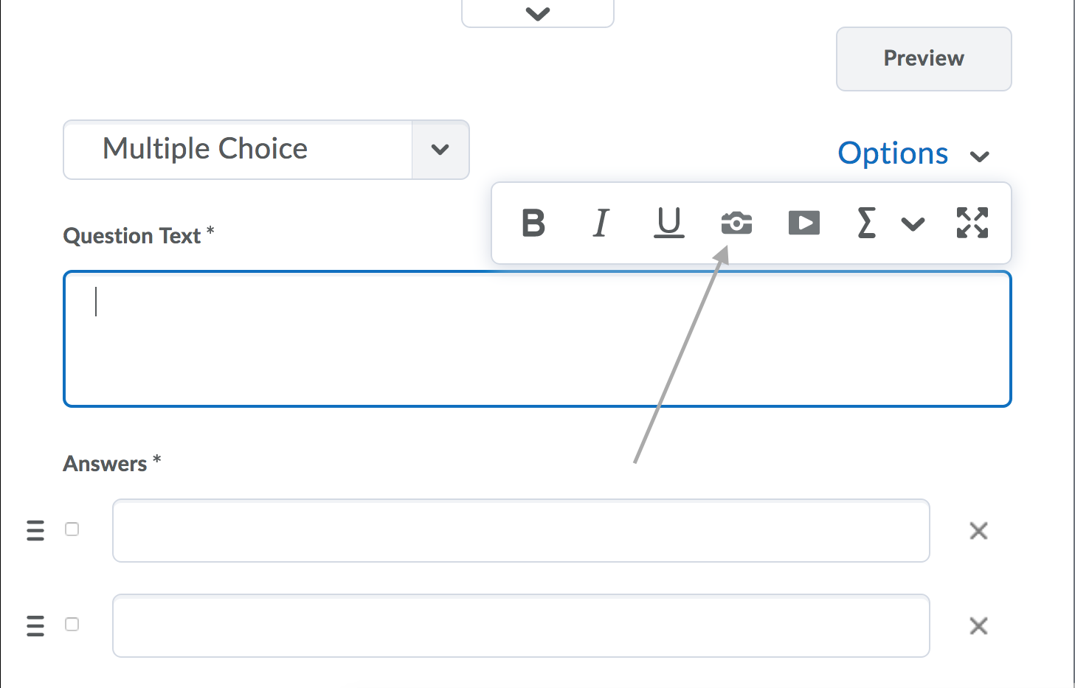This screenshot has width=1075, height=688.
Task: Expand the chevron panel at the top
Action: pyautogui.click(x=538, y=13)
